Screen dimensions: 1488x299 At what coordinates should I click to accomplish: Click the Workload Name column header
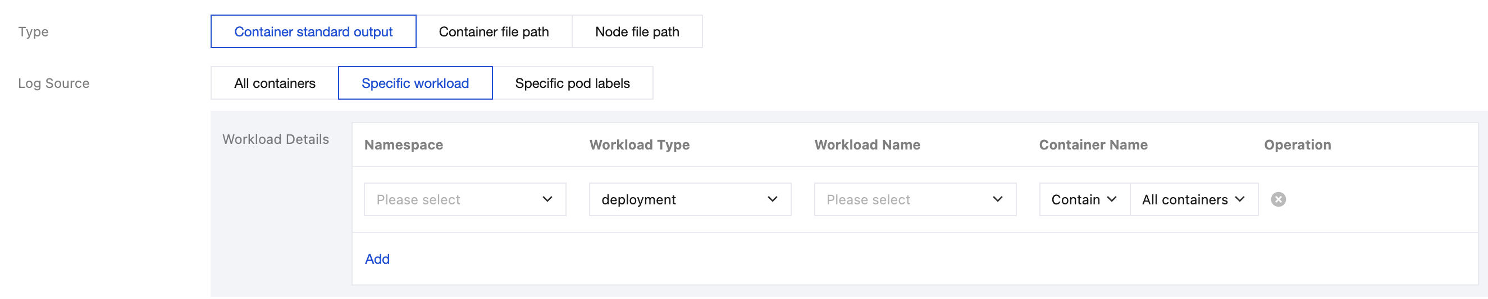point(866,145)
